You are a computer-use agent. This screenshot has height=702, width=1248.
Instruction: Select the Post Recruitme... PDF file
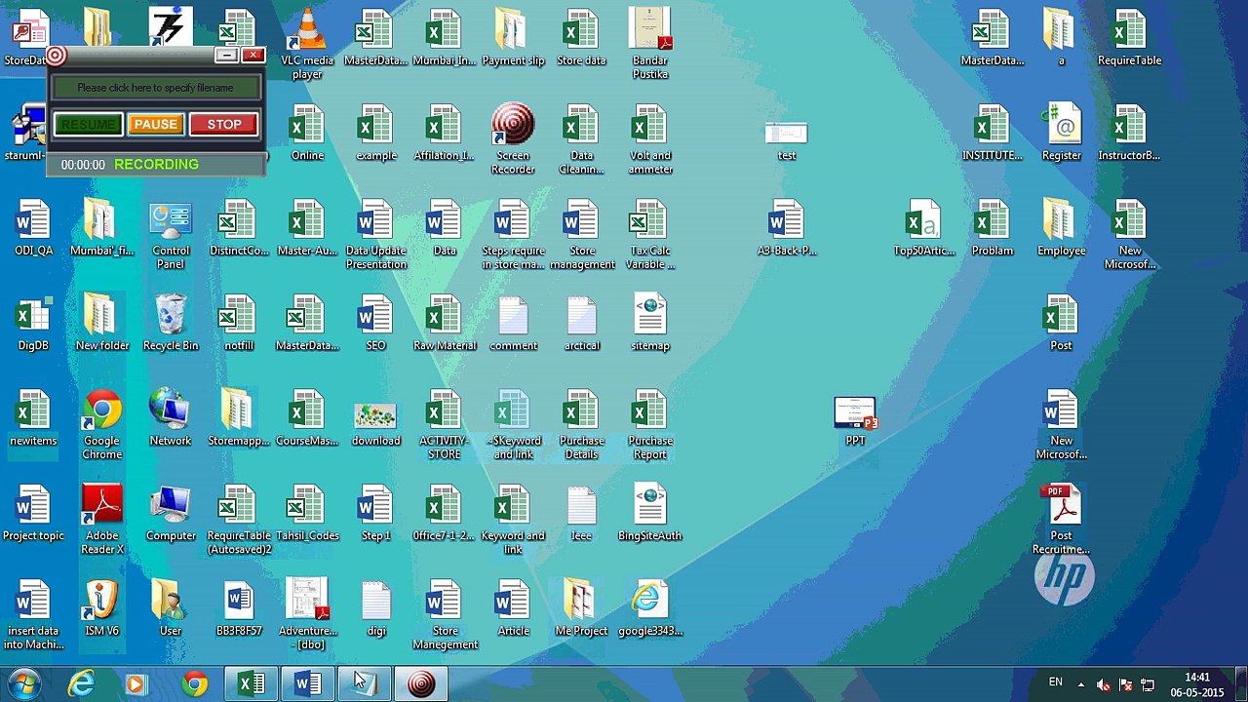click(x=1061, y=520)
